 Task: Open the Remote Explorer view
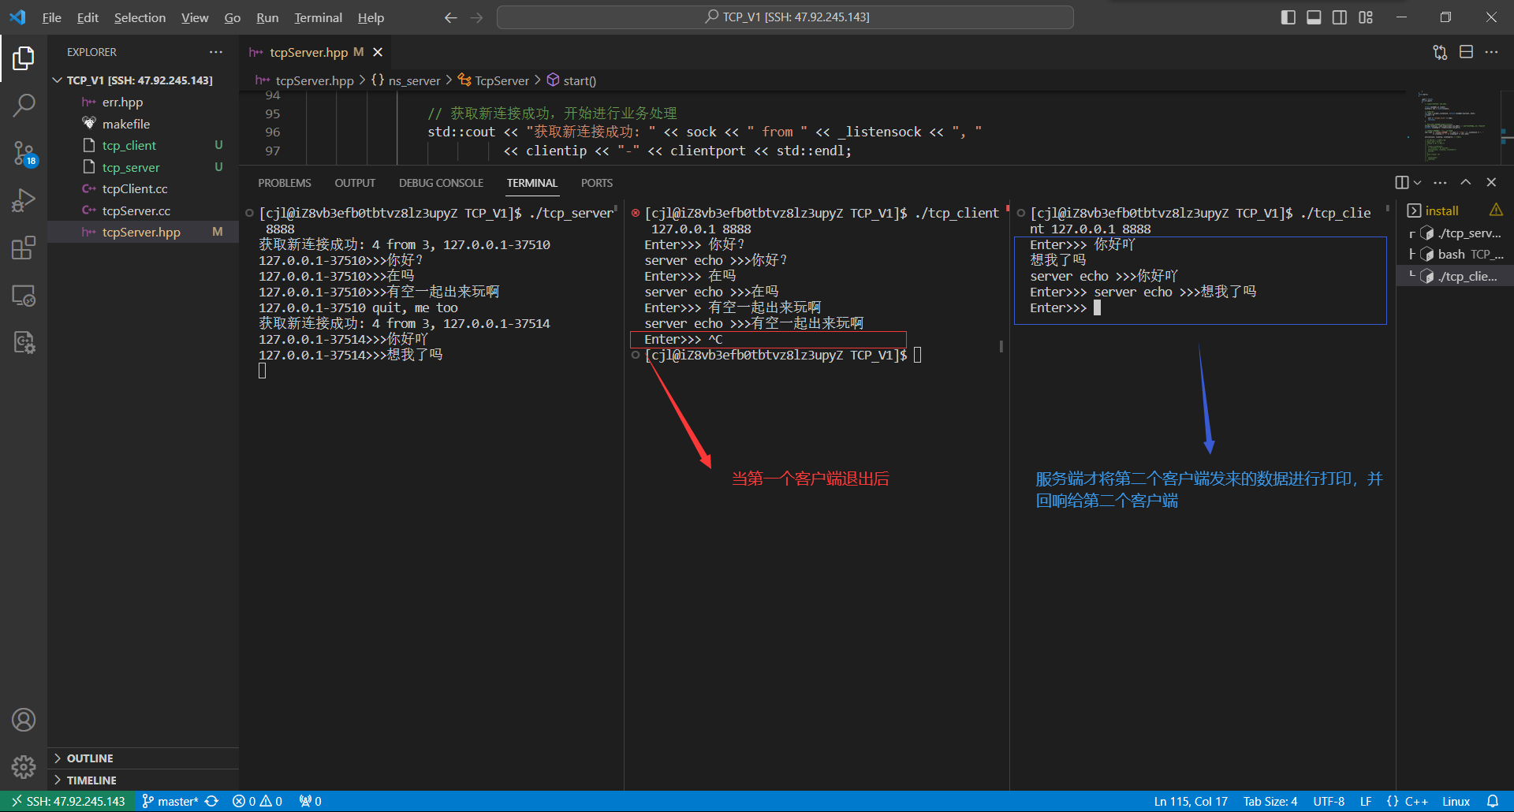[24, 296]
